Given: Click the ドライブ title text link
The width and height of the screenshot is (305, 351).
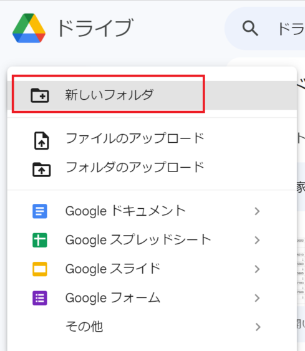Looking at the screenshot, I should [95, 28].
